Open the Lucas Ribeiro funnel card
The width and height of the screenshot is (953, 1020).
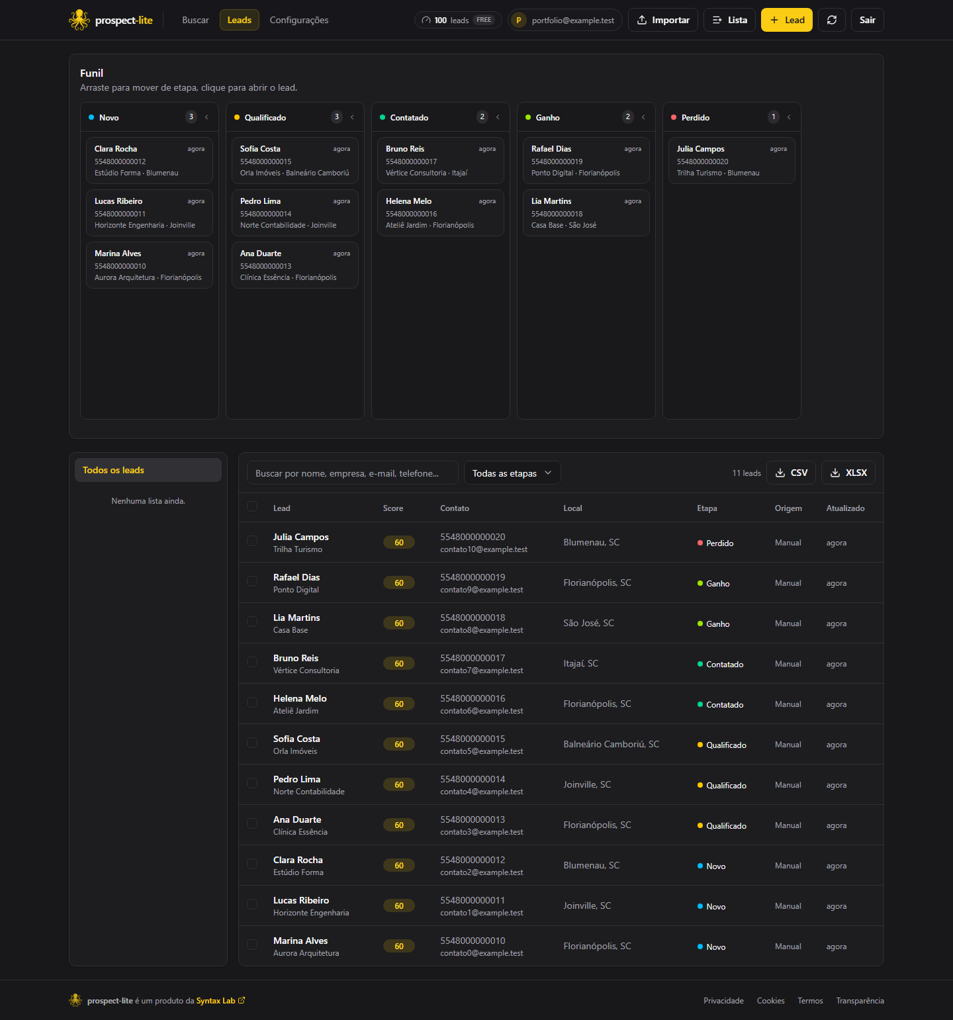[x=150, y=212]
